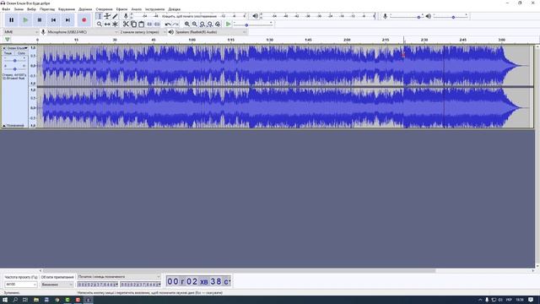The width and height of the screenshot is (540, 304).
Task: Select the Envelope tool
Action: tap(107, 16)
